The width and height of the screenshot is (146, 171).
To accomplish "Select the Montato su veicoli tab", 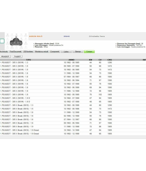I will 42,52.
